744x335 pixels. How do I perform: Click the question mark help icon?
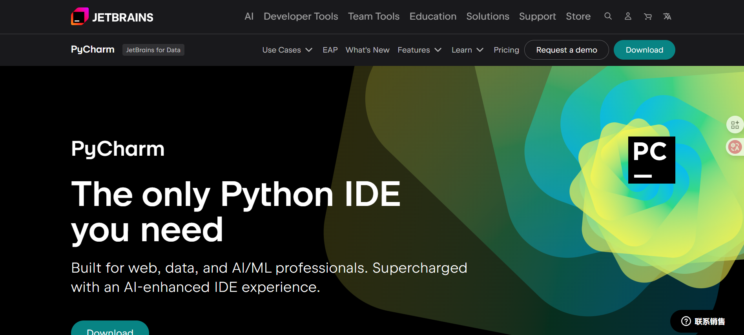tap(686, 321)
